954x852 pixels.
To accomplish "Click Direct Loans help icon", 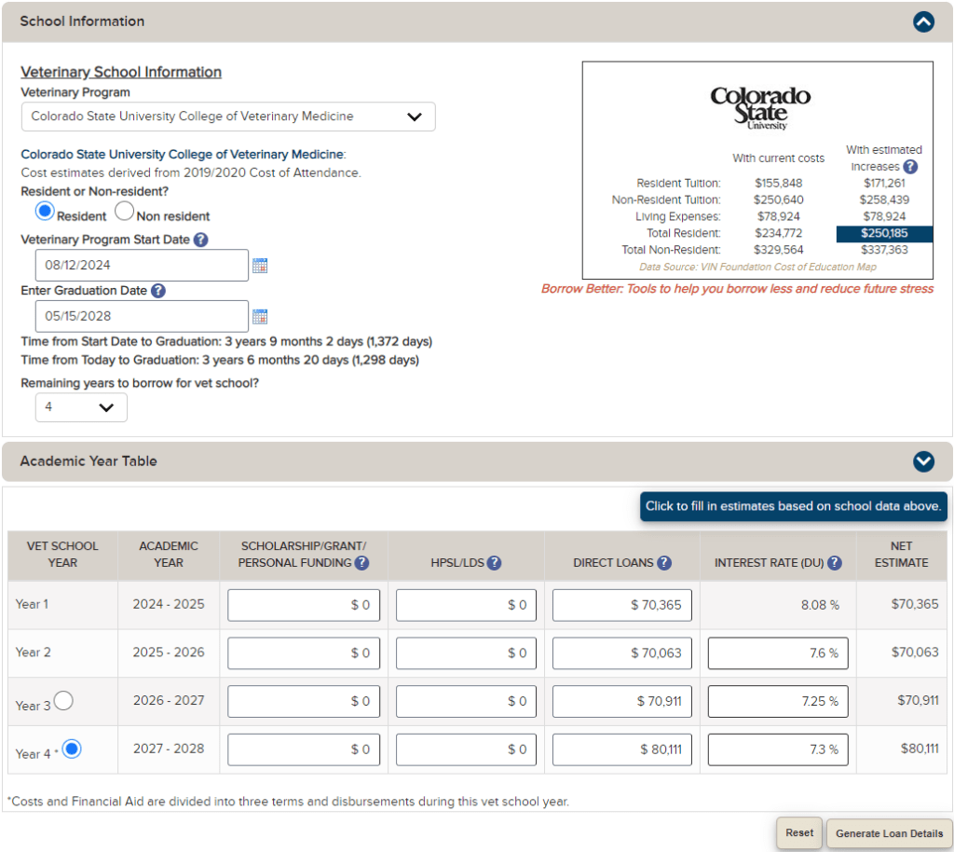I will click(663, 563).
